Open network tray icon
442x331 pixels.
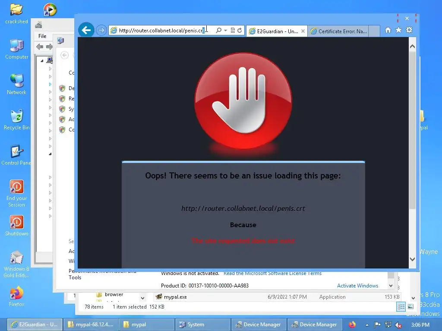pos(388,325)
